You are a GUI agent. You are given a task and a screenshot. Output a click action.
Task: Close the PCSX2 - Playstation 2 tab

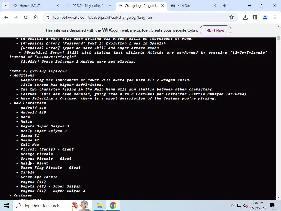[x=110, y=5]
